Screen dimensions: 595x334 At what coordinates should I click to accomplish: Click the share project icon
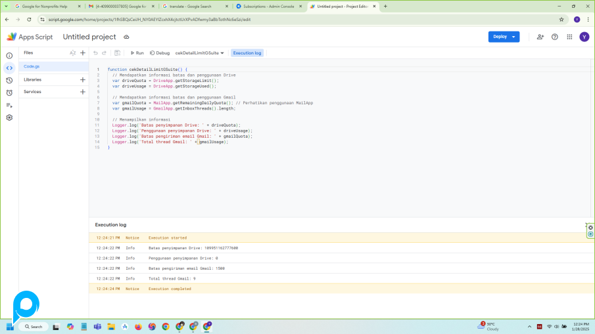540,37
